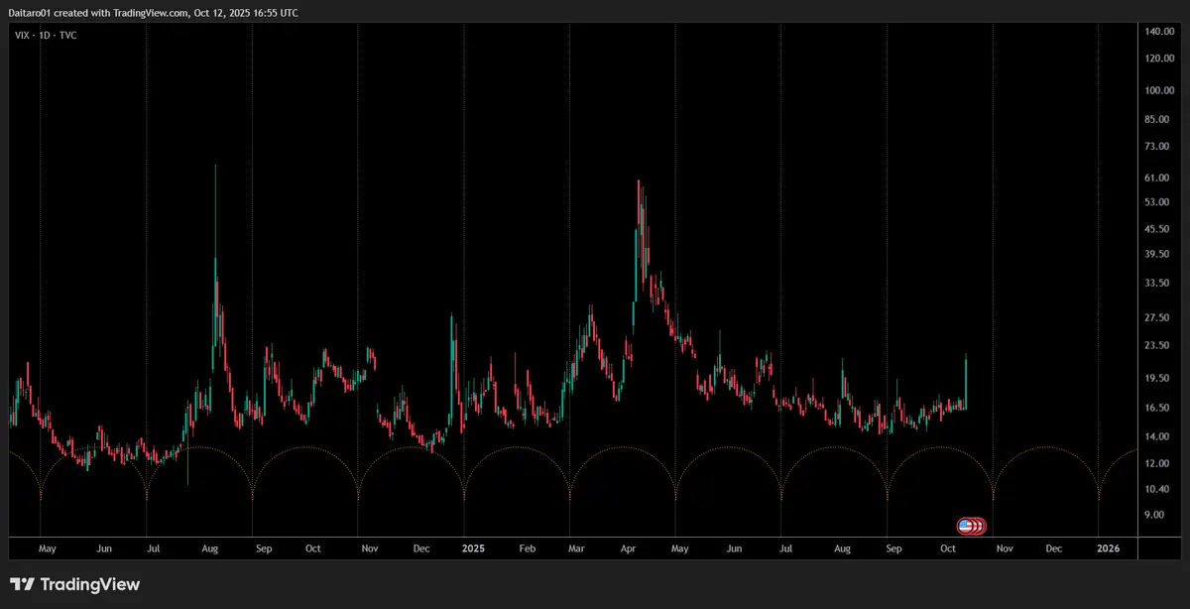Click the US flag economic event icon
Screen dimensions: 1190x609
click(x=965, y=526)
